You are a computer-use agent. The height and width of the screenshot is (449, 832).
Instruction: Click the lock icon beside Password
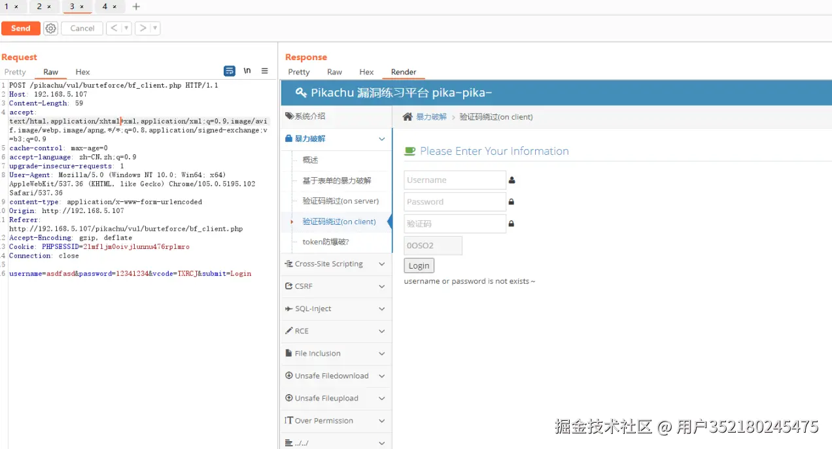[511, 202]
